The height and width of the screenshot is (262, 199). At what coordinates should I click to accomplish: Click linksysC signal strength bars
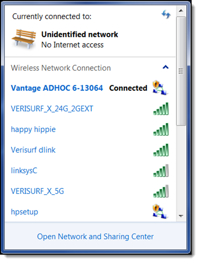161,171
